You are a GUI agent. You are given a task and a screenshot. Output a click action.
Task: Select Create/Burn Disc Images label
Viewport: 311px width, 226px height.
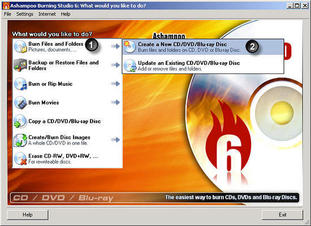coord(59,137)
